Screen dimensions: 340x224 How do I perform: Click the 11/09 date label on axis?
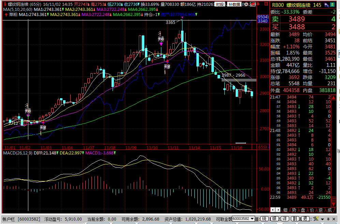[x=131, y=148]
